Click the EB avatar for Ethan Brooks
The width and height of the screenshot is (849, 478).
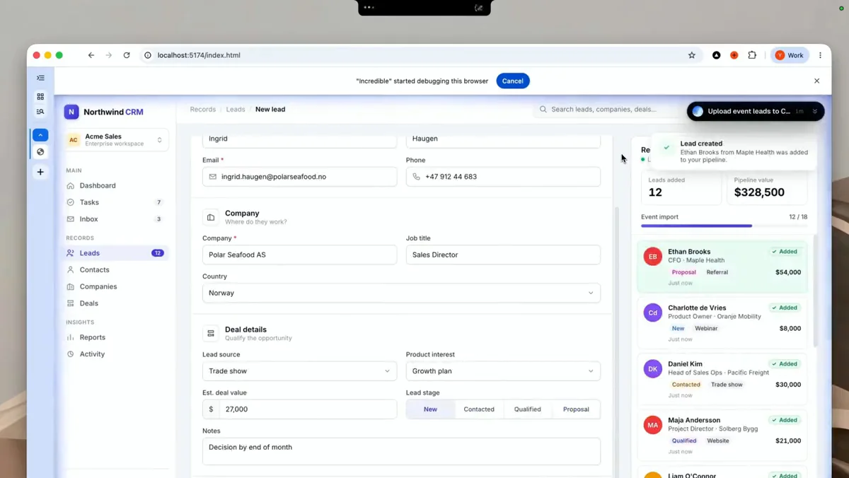pos(653,256)
